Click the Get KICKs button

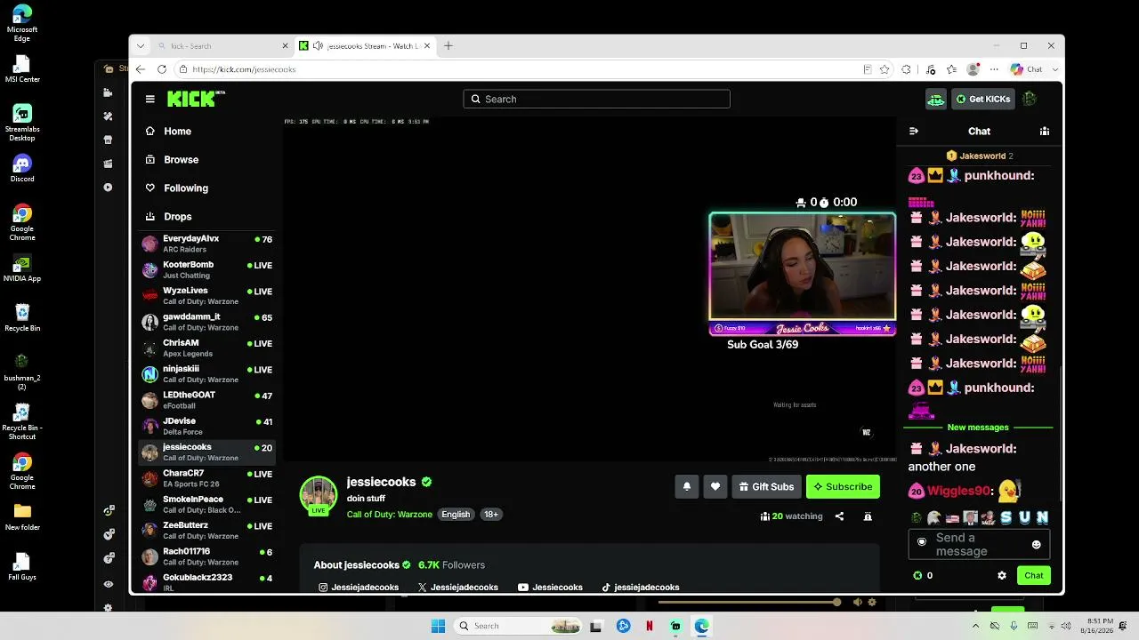[x=983, y=100]
